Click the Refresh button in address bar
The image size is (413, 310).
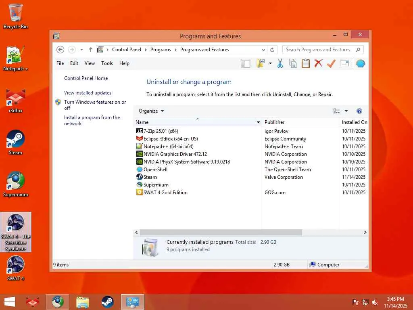[272, 50]
